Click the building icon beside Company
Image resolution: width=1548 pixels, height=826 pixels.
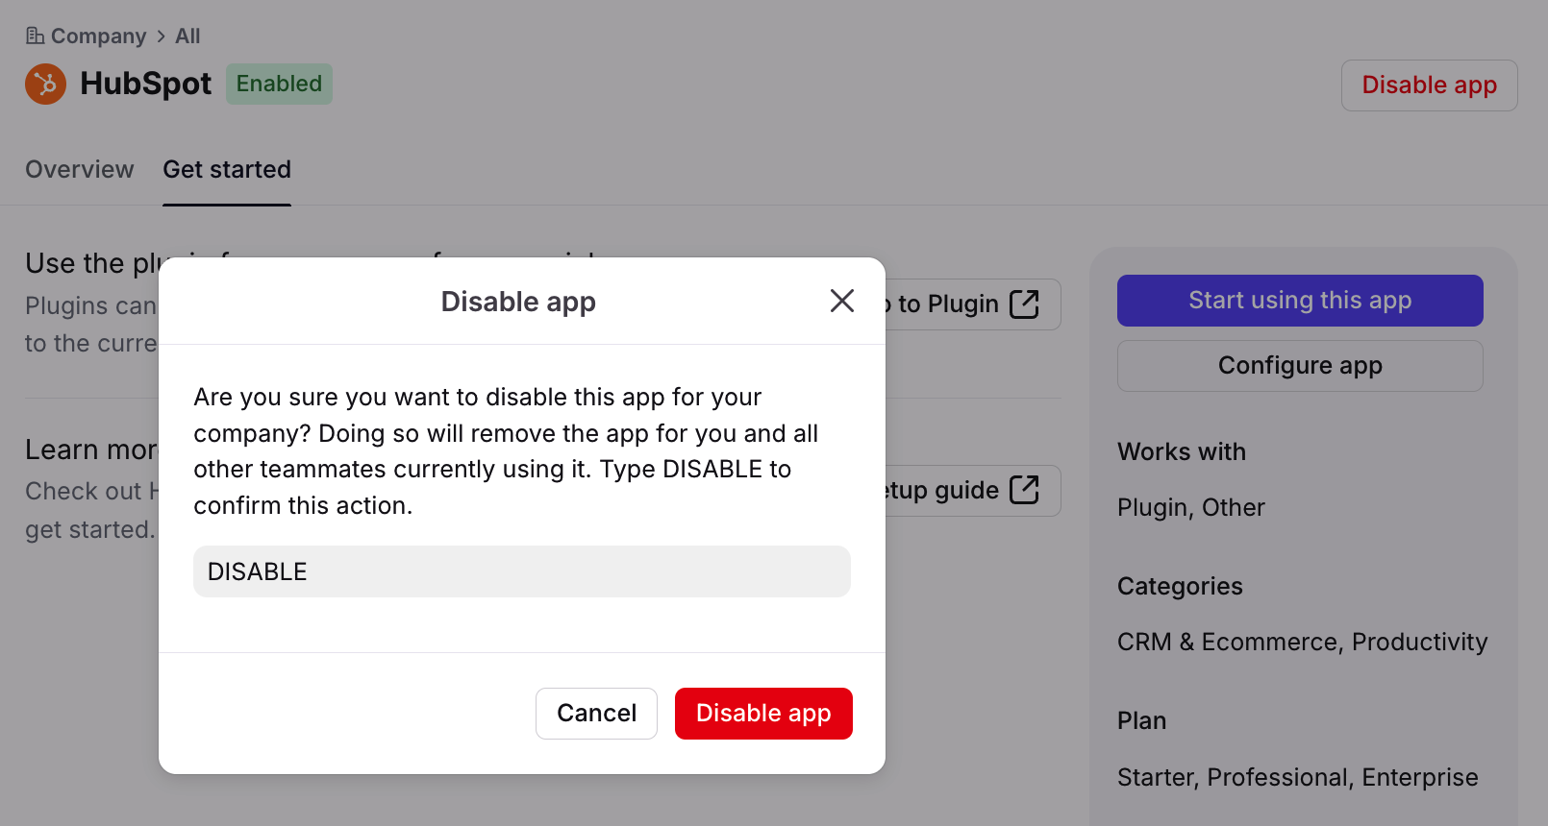click(35, 36)
